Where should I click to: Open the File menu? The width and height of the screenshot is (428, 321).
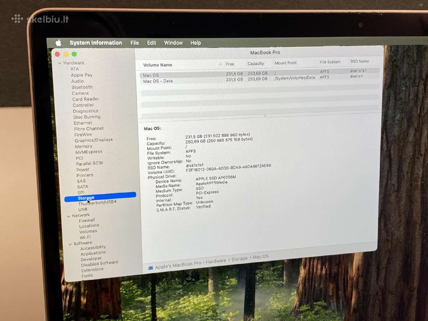coord(134,43)
